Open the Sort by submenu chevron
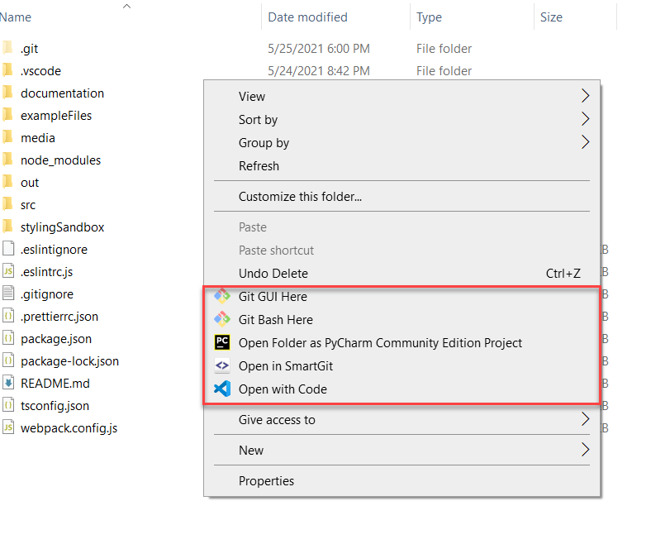The height and width of the screenshot is (544, 670). coord(586,119)
